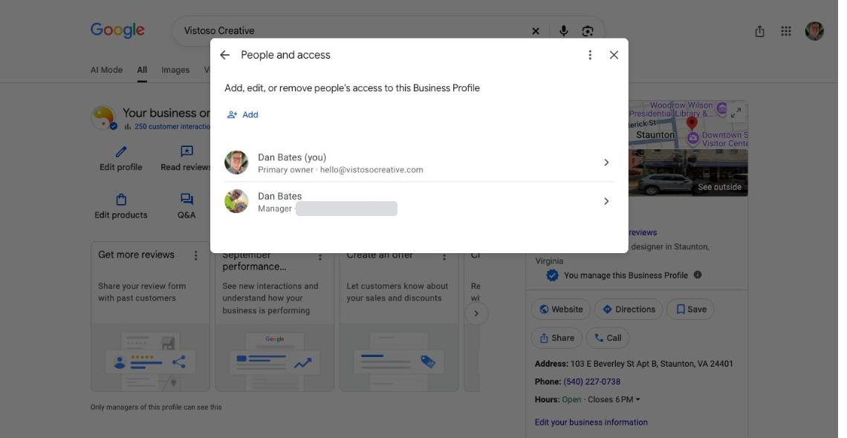The width and height of the screenshot is (847, 438).
Task: Save the business with bookmark button
Action: (x=690, y=309)
